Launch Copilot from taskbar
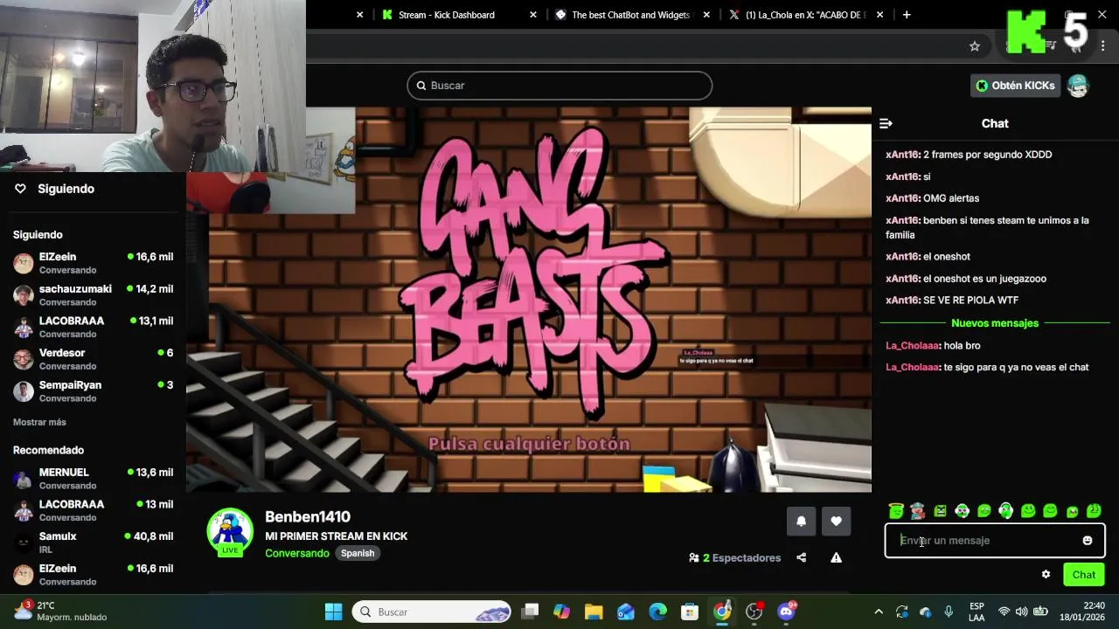The height and width of the screenshot is (629, 1119). (562, 612)
